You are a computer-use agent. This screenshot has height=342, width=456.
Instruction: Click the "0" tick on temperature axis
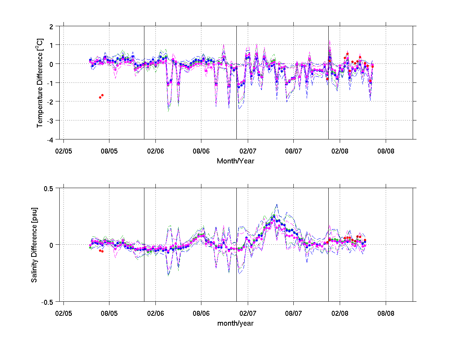point(51,64)
